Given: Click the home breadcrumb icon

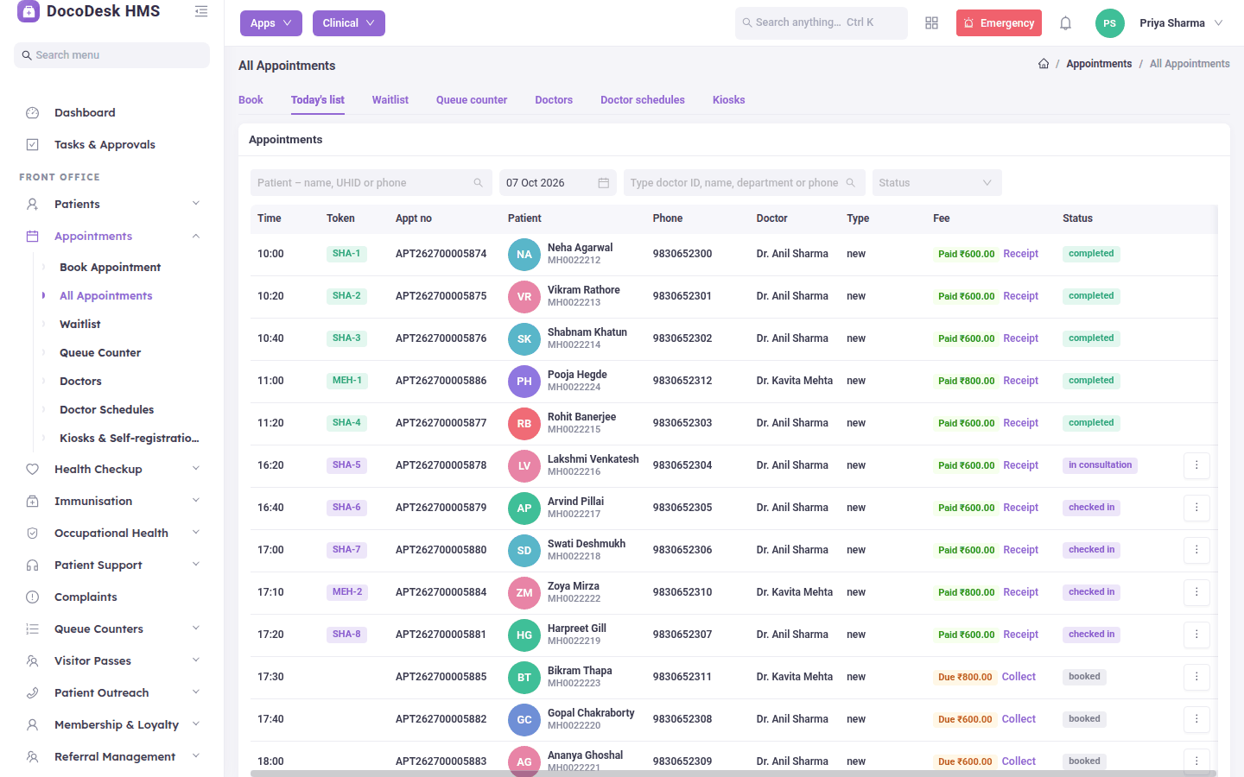Looking at the screenshot, I should [1044, 64].
